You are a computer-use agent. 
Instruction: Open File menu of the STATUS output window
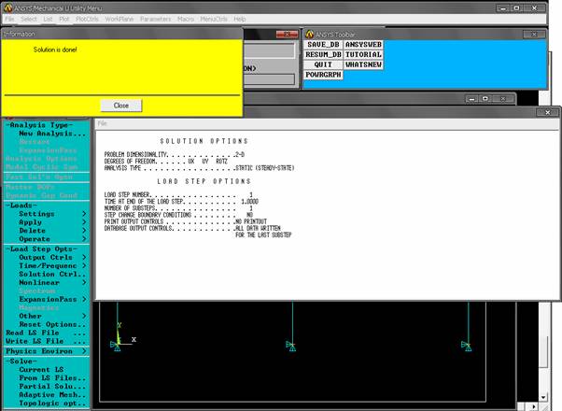pos(102,123)
